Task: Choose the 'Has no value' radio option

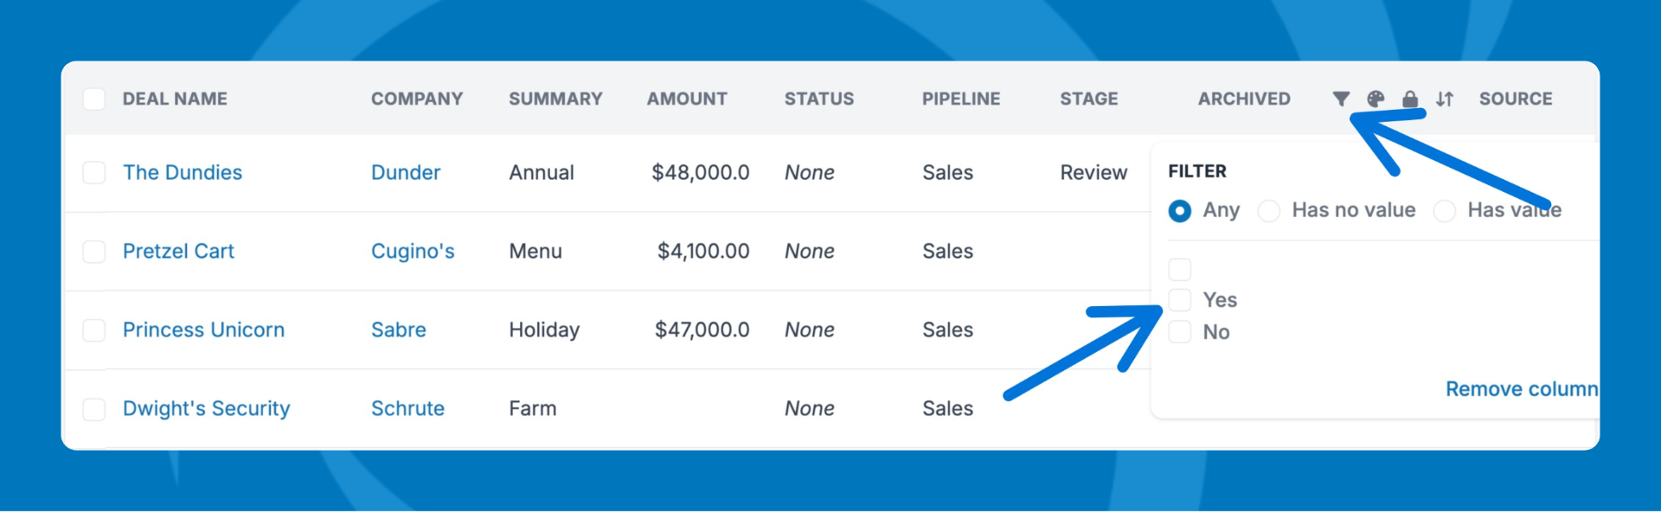Action: (1269, 211)
